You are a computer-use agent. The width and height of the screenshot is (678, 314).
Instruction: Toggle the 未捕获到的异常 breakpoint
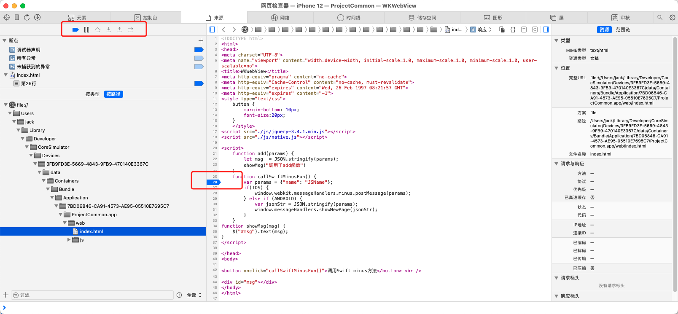tap(199, 67)
